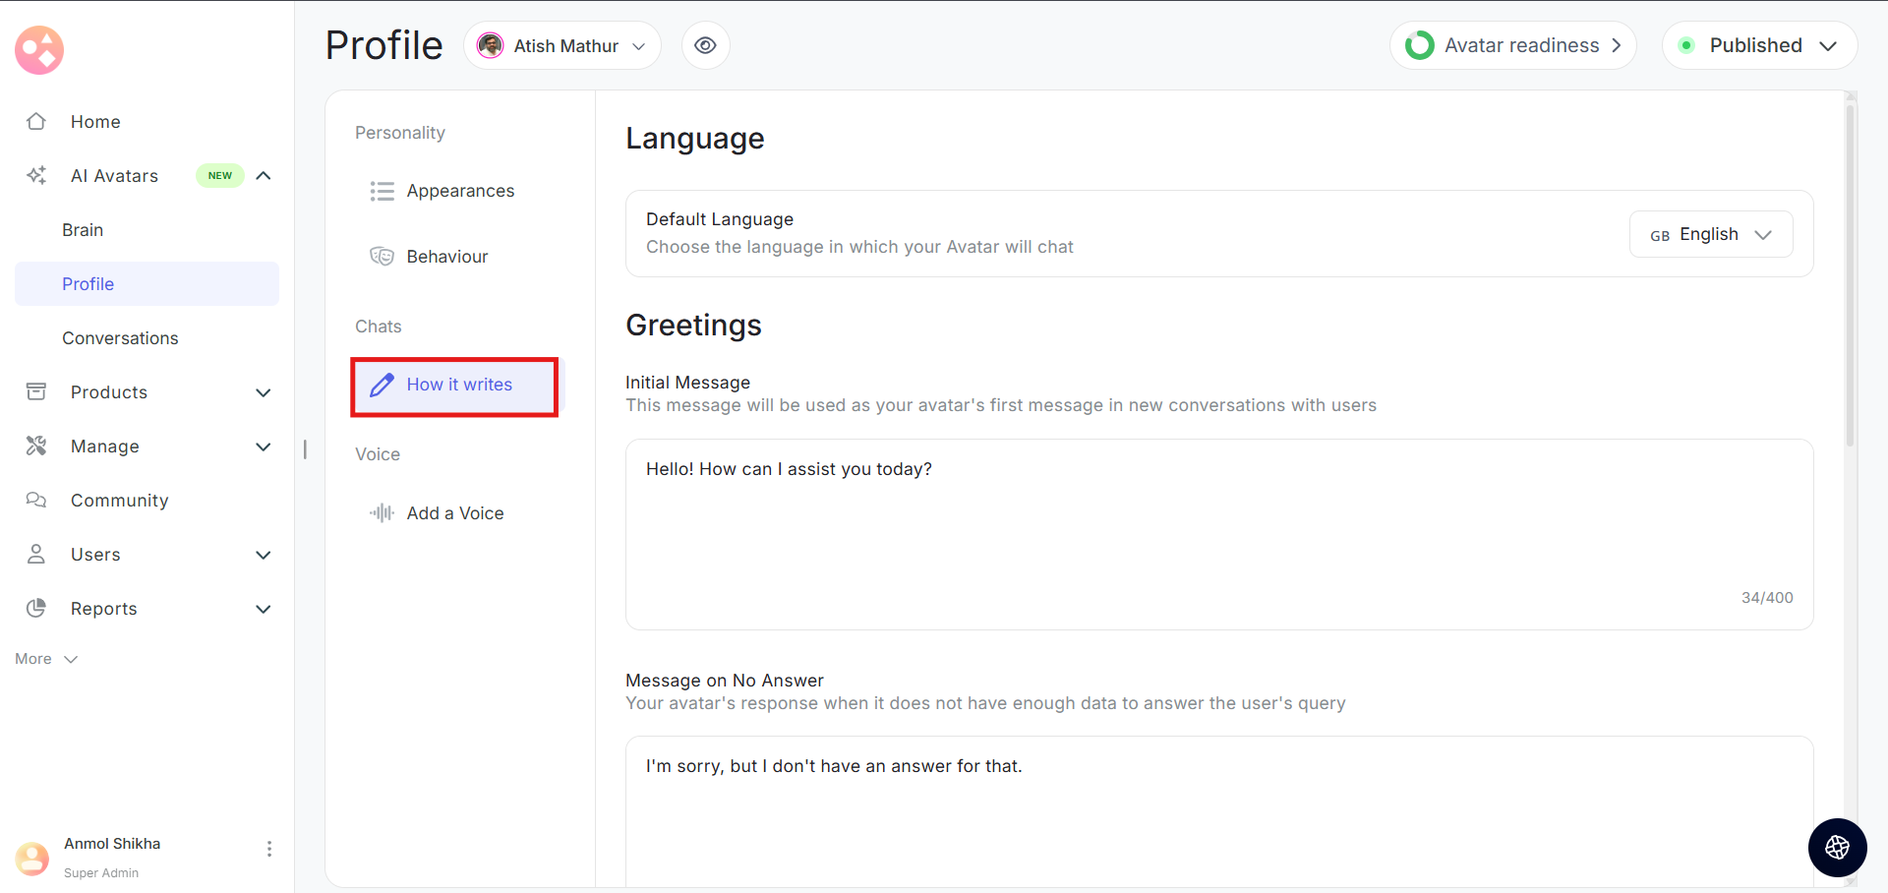Open the Atish Mathur avatar selector
The height and width of the screenshot is (893, 1888).
tap(561, 46)
